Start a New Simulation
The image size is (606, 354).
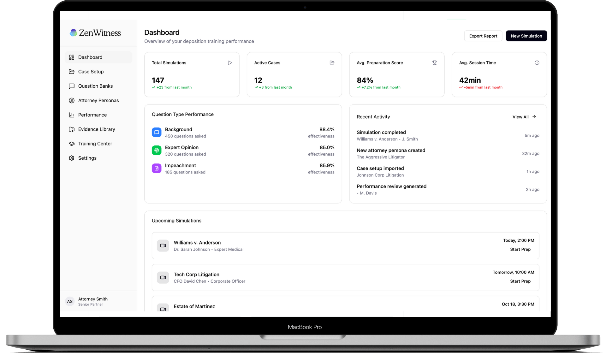click(526, 36)
